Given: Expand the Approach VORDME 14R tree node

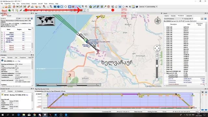Looking at the screenshot, I should (x=165, y=71).
